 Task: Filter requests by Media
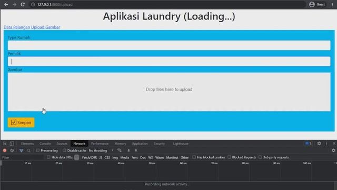[x=125, y=157]
